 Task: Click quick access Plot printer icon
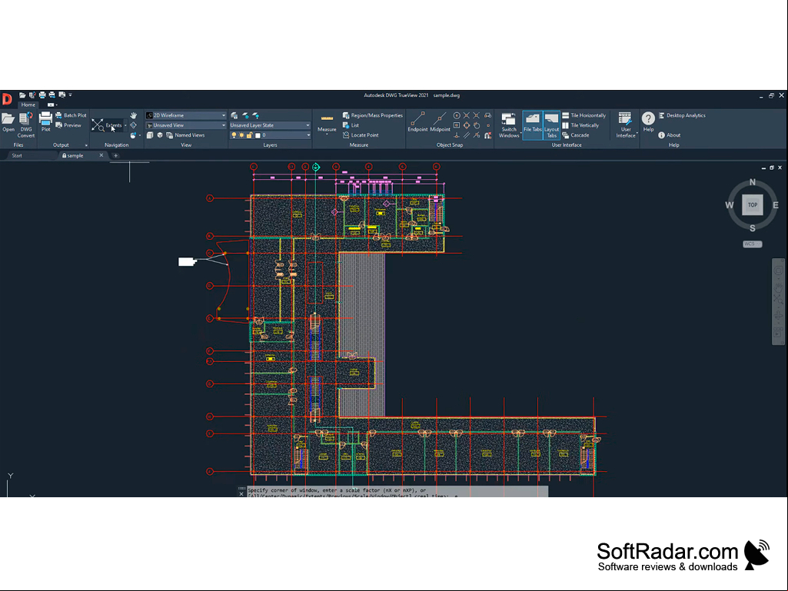click(x=42, y=95)
